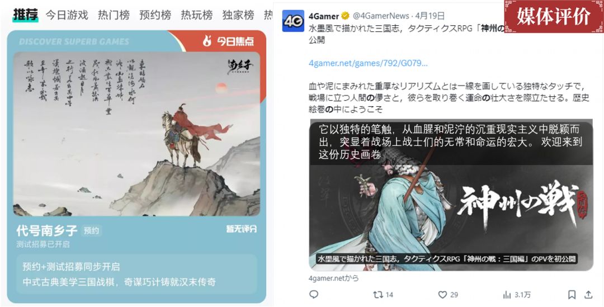Viewport: 604px width, 307px height.
Task: Switch to the 今日游戏 tab
Action: pyautogui.click(x=67, y=15)
